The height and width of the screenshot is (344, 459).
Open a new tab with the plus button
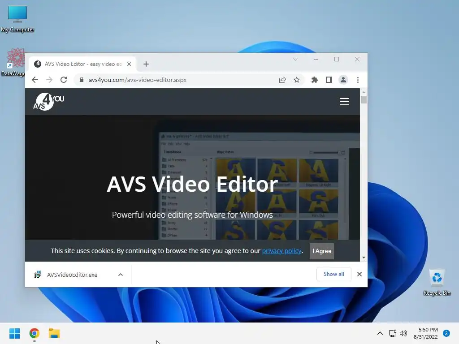point(146,64)
